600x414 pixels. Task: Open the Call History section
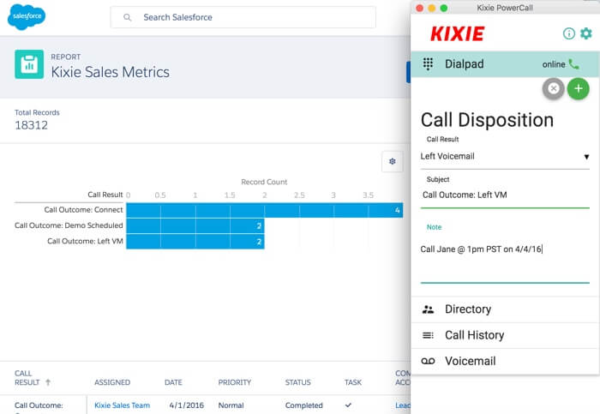505,335
